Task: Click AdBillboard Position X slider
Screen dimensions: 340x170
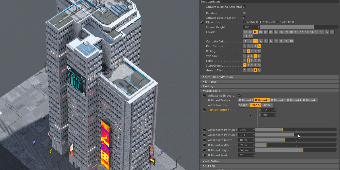Action: (x=296, y=130)
